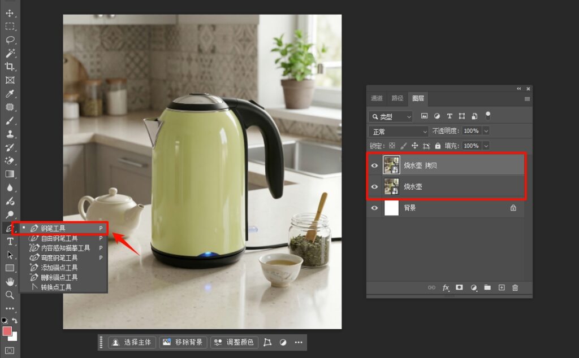The image size is (579, 358).
Task: Click the red foreground color swatch
Action: click(x=7, y=331)
